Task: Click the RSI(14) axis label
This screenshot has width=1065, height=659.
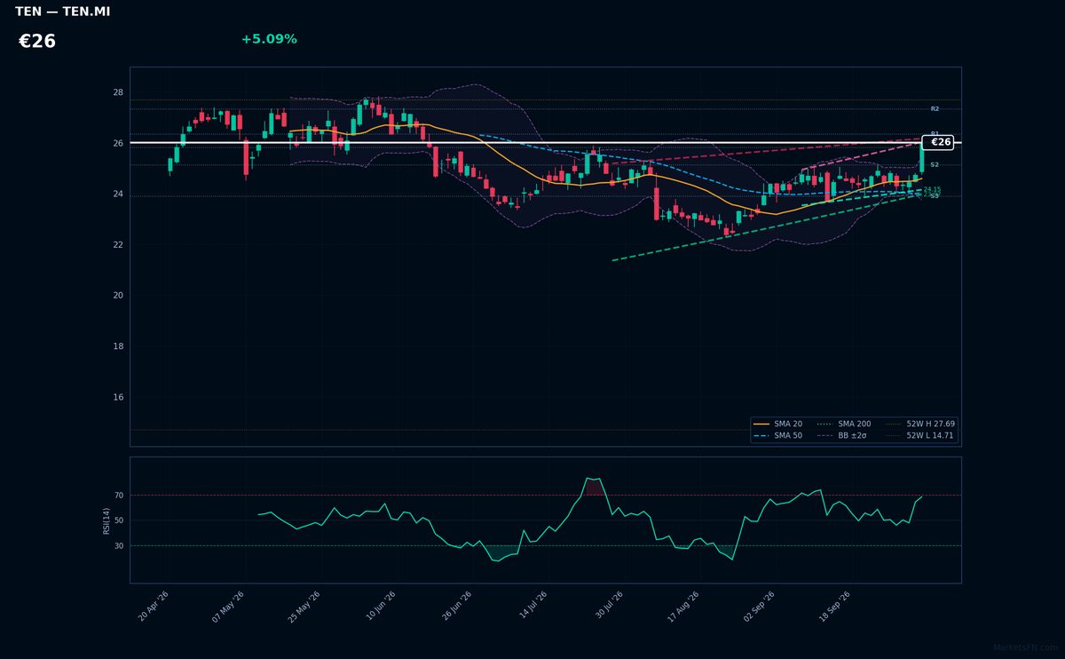Action: tap(106, 520)
